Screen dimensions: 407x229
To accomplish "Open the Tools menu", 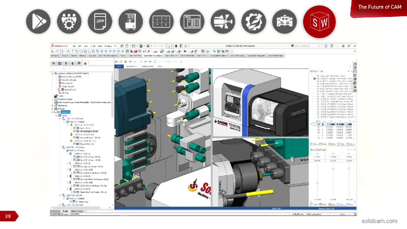I will tap(100, 46).
